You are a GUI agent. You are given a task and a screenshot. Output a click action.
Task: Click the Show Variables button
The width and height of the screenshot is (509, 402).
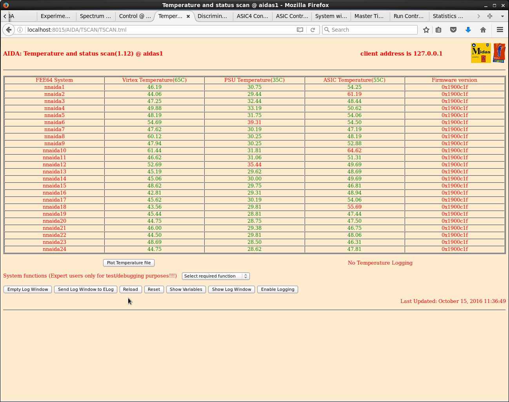coord(186,289)
